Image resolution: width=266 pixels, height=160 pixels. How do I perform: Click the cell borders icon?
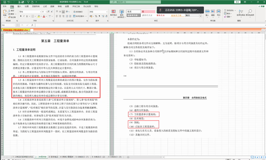(33, 16)
